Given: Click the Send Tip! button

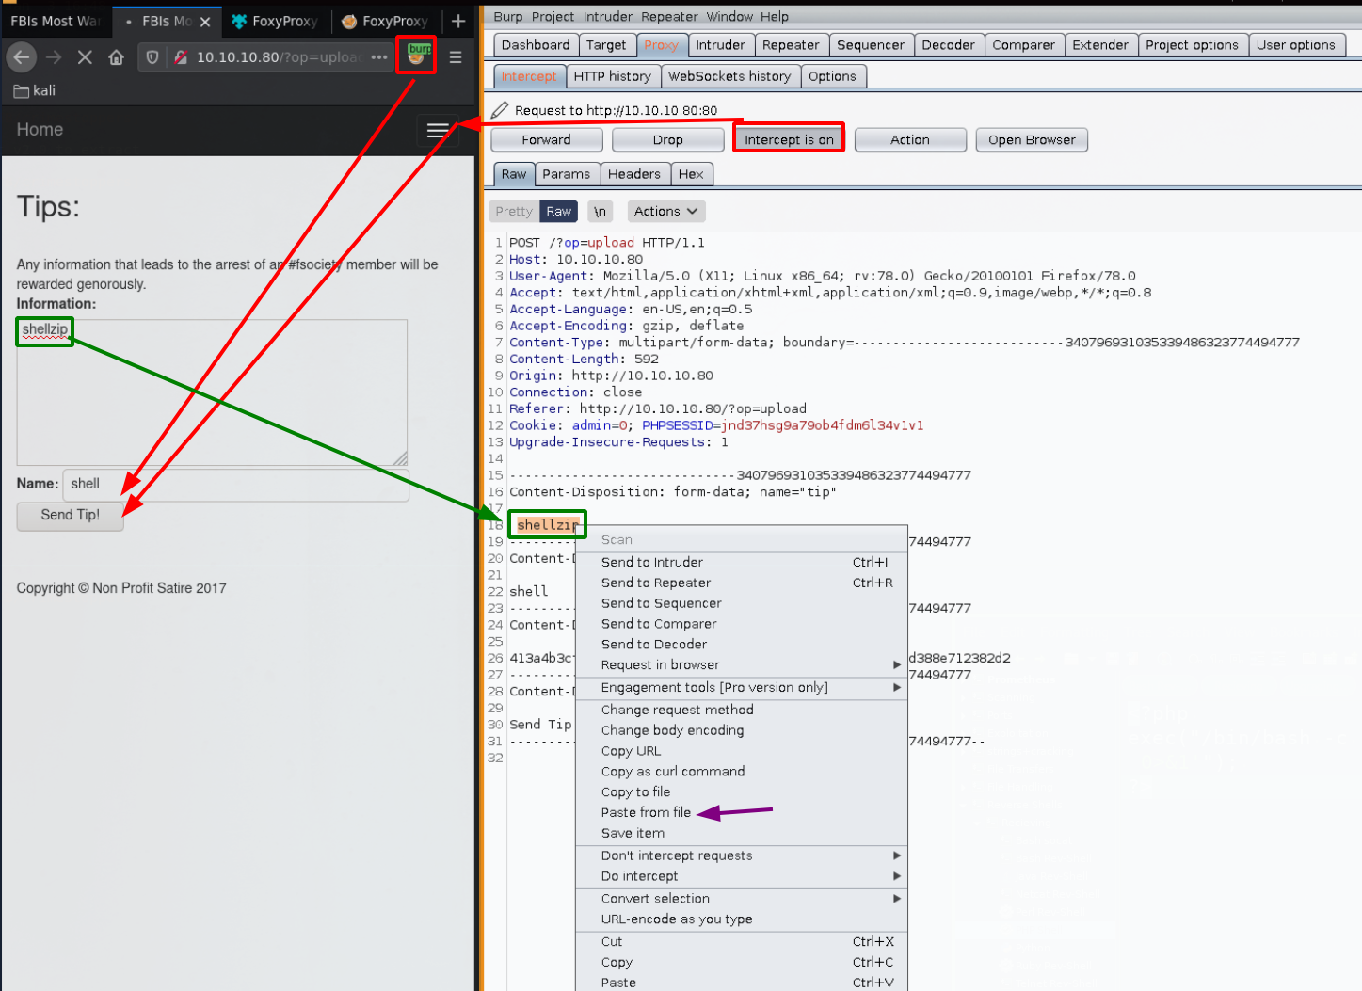Looking at the screenshot, I should click(71, 515).
